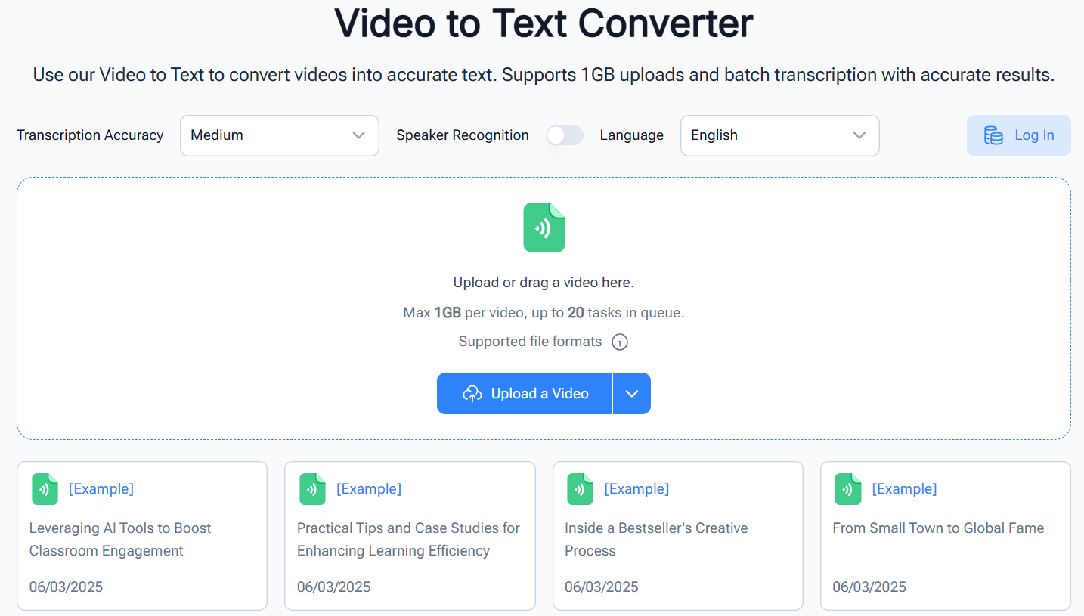Screen dimensions: 1084x616
Task: Click the file icon on Leveraging AI Tools card
Action: coord(45,489)
